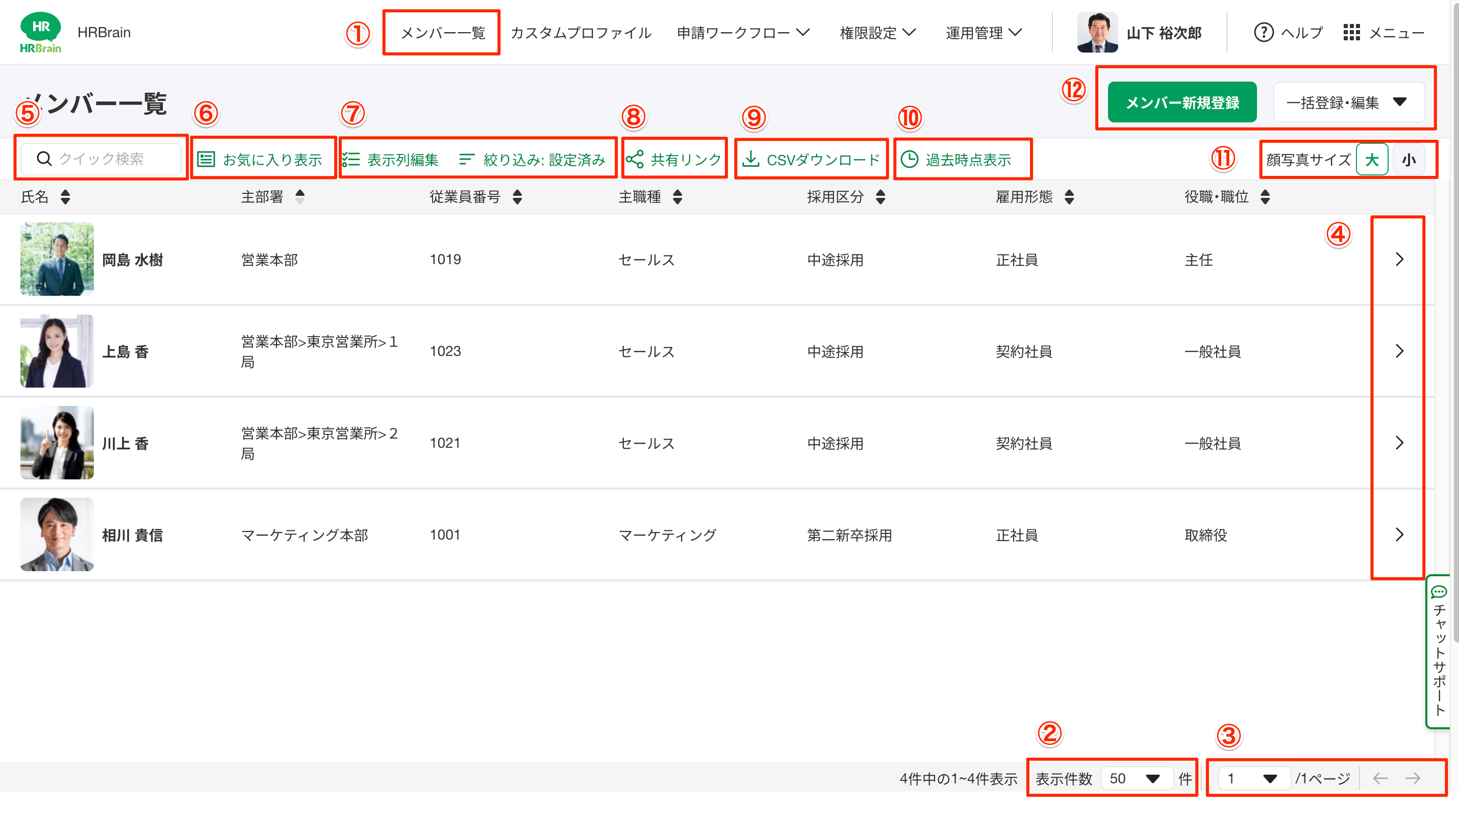Click name 相川 貴信
The width and height of the screenshot is (1459, 818).
click(x=133, y=535)
